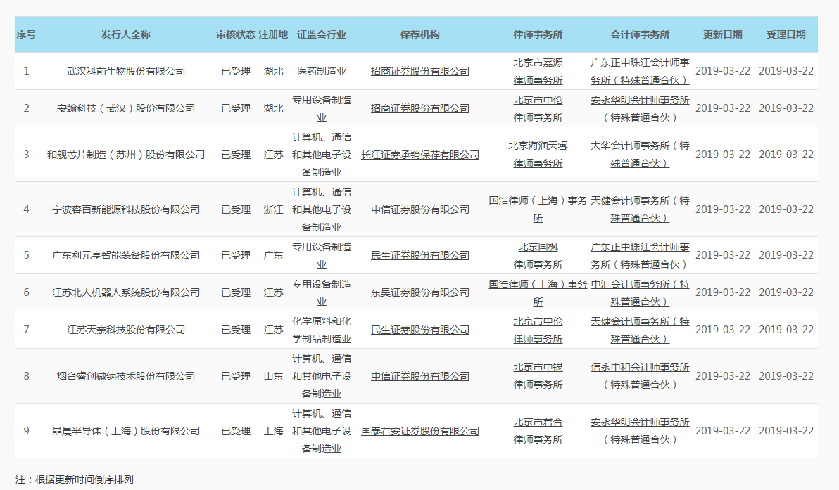Select issuer 武汉科前生物股份有限公司
839x490 pixels.
click(126, 71)
